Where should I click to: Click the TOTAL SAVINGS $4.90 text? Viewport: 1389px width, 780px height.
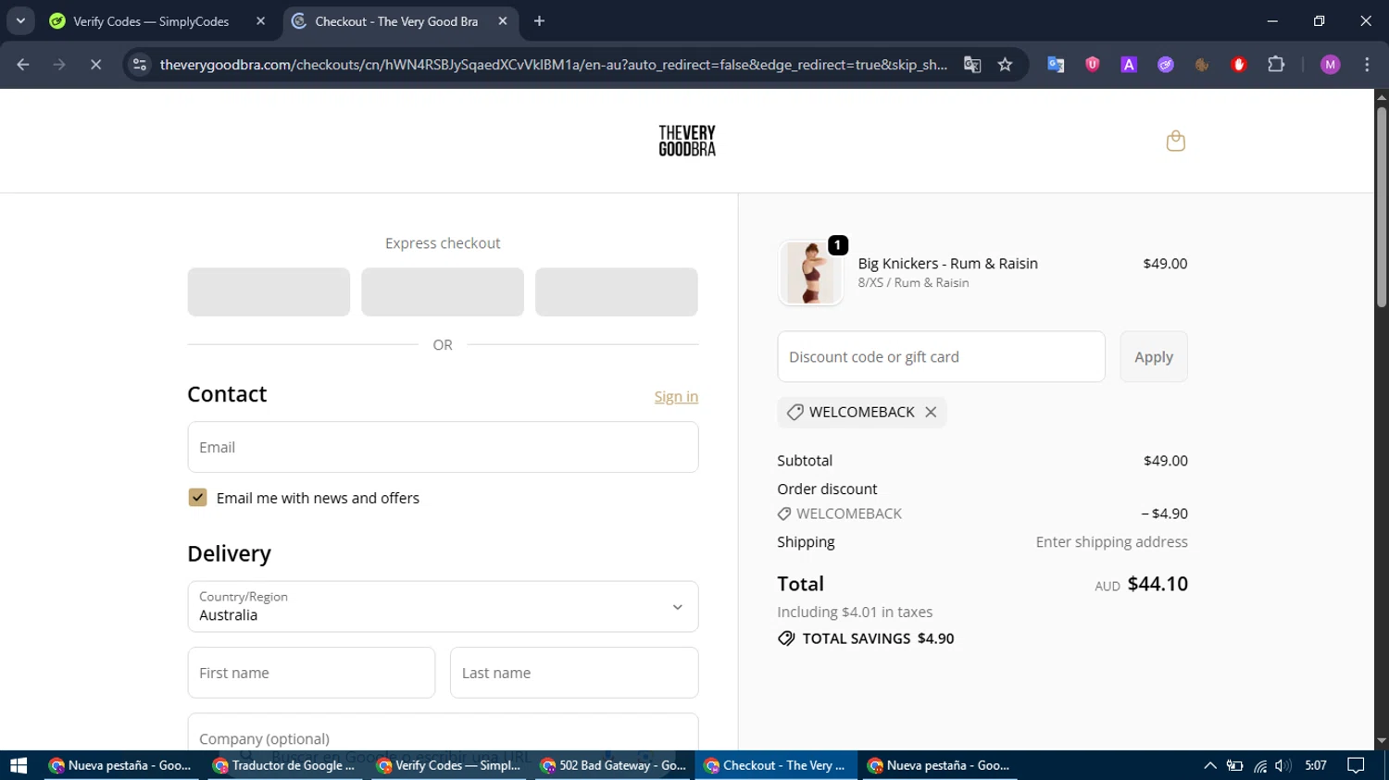[878, 638]
